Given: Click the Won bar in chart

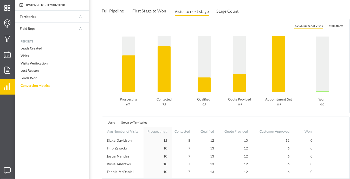Looking at the screenshot, I should (322, 64).
